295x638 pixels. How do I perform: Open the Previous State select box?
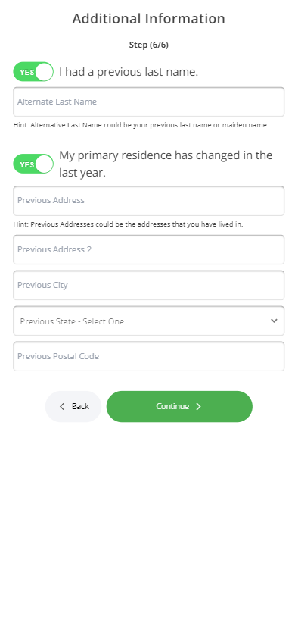coord(149,321)
